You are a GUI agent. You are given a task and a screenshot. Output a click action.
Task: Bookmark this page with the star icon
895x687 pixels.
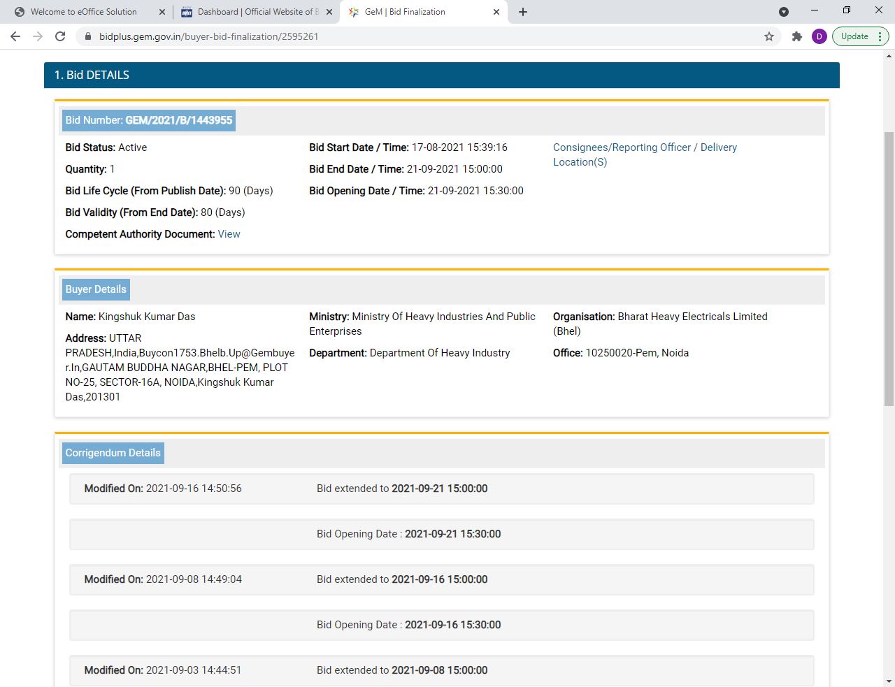coord(769,36)
